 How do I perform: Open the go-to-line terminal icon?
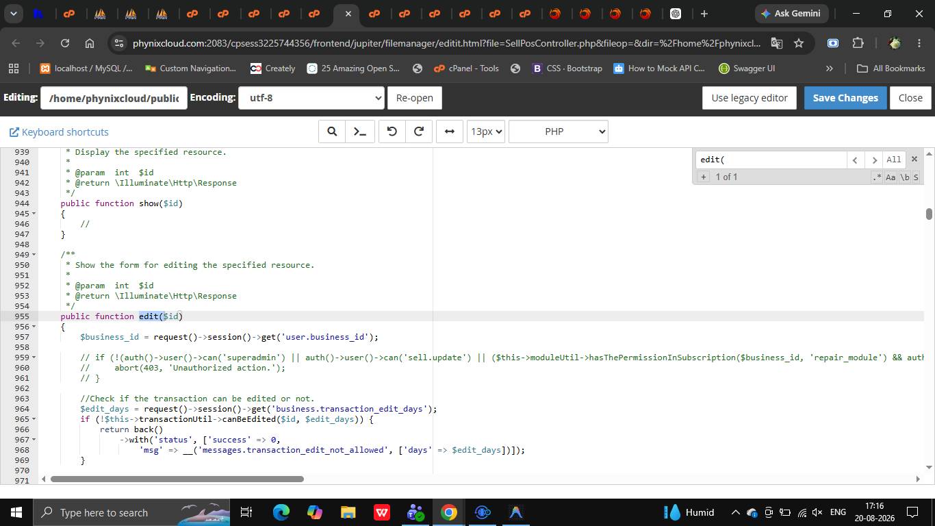click(360, 131)
